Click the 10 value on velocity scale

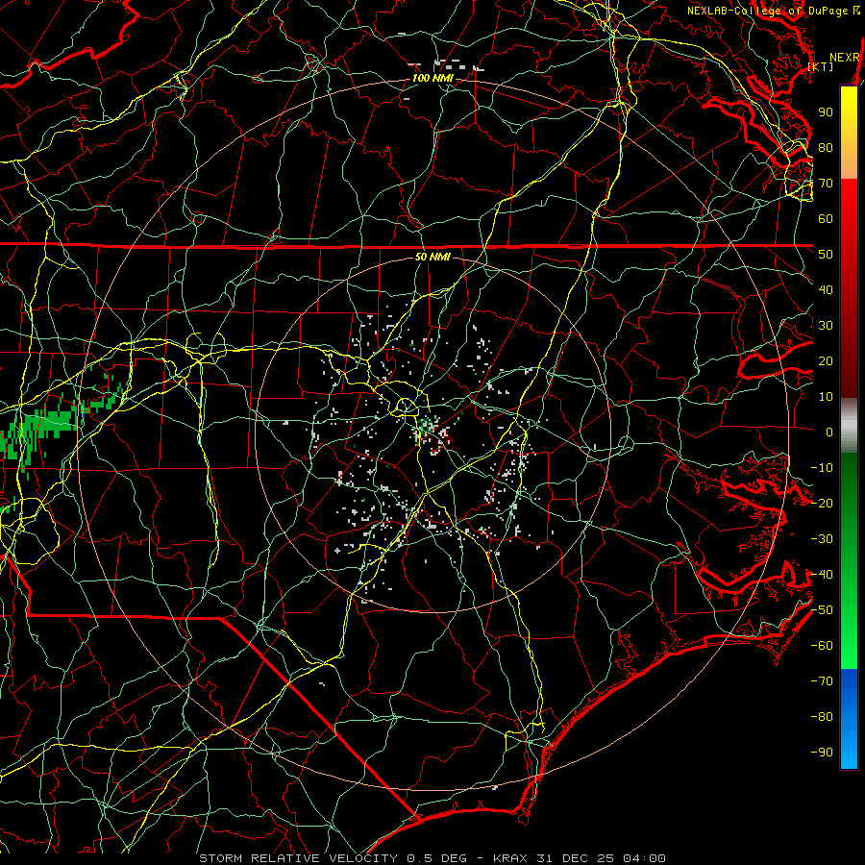coord(826,397)
